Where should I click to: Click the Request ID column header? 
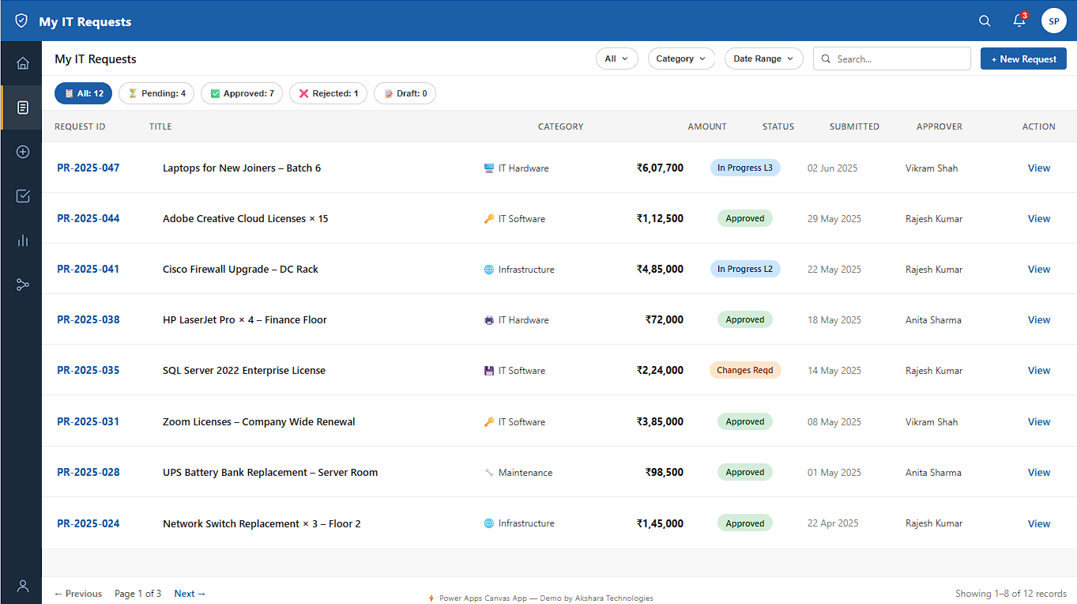(80, 126)
